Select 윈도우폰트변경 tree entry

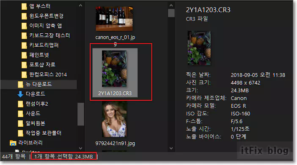pyautogui.click(x=47, y=16)
